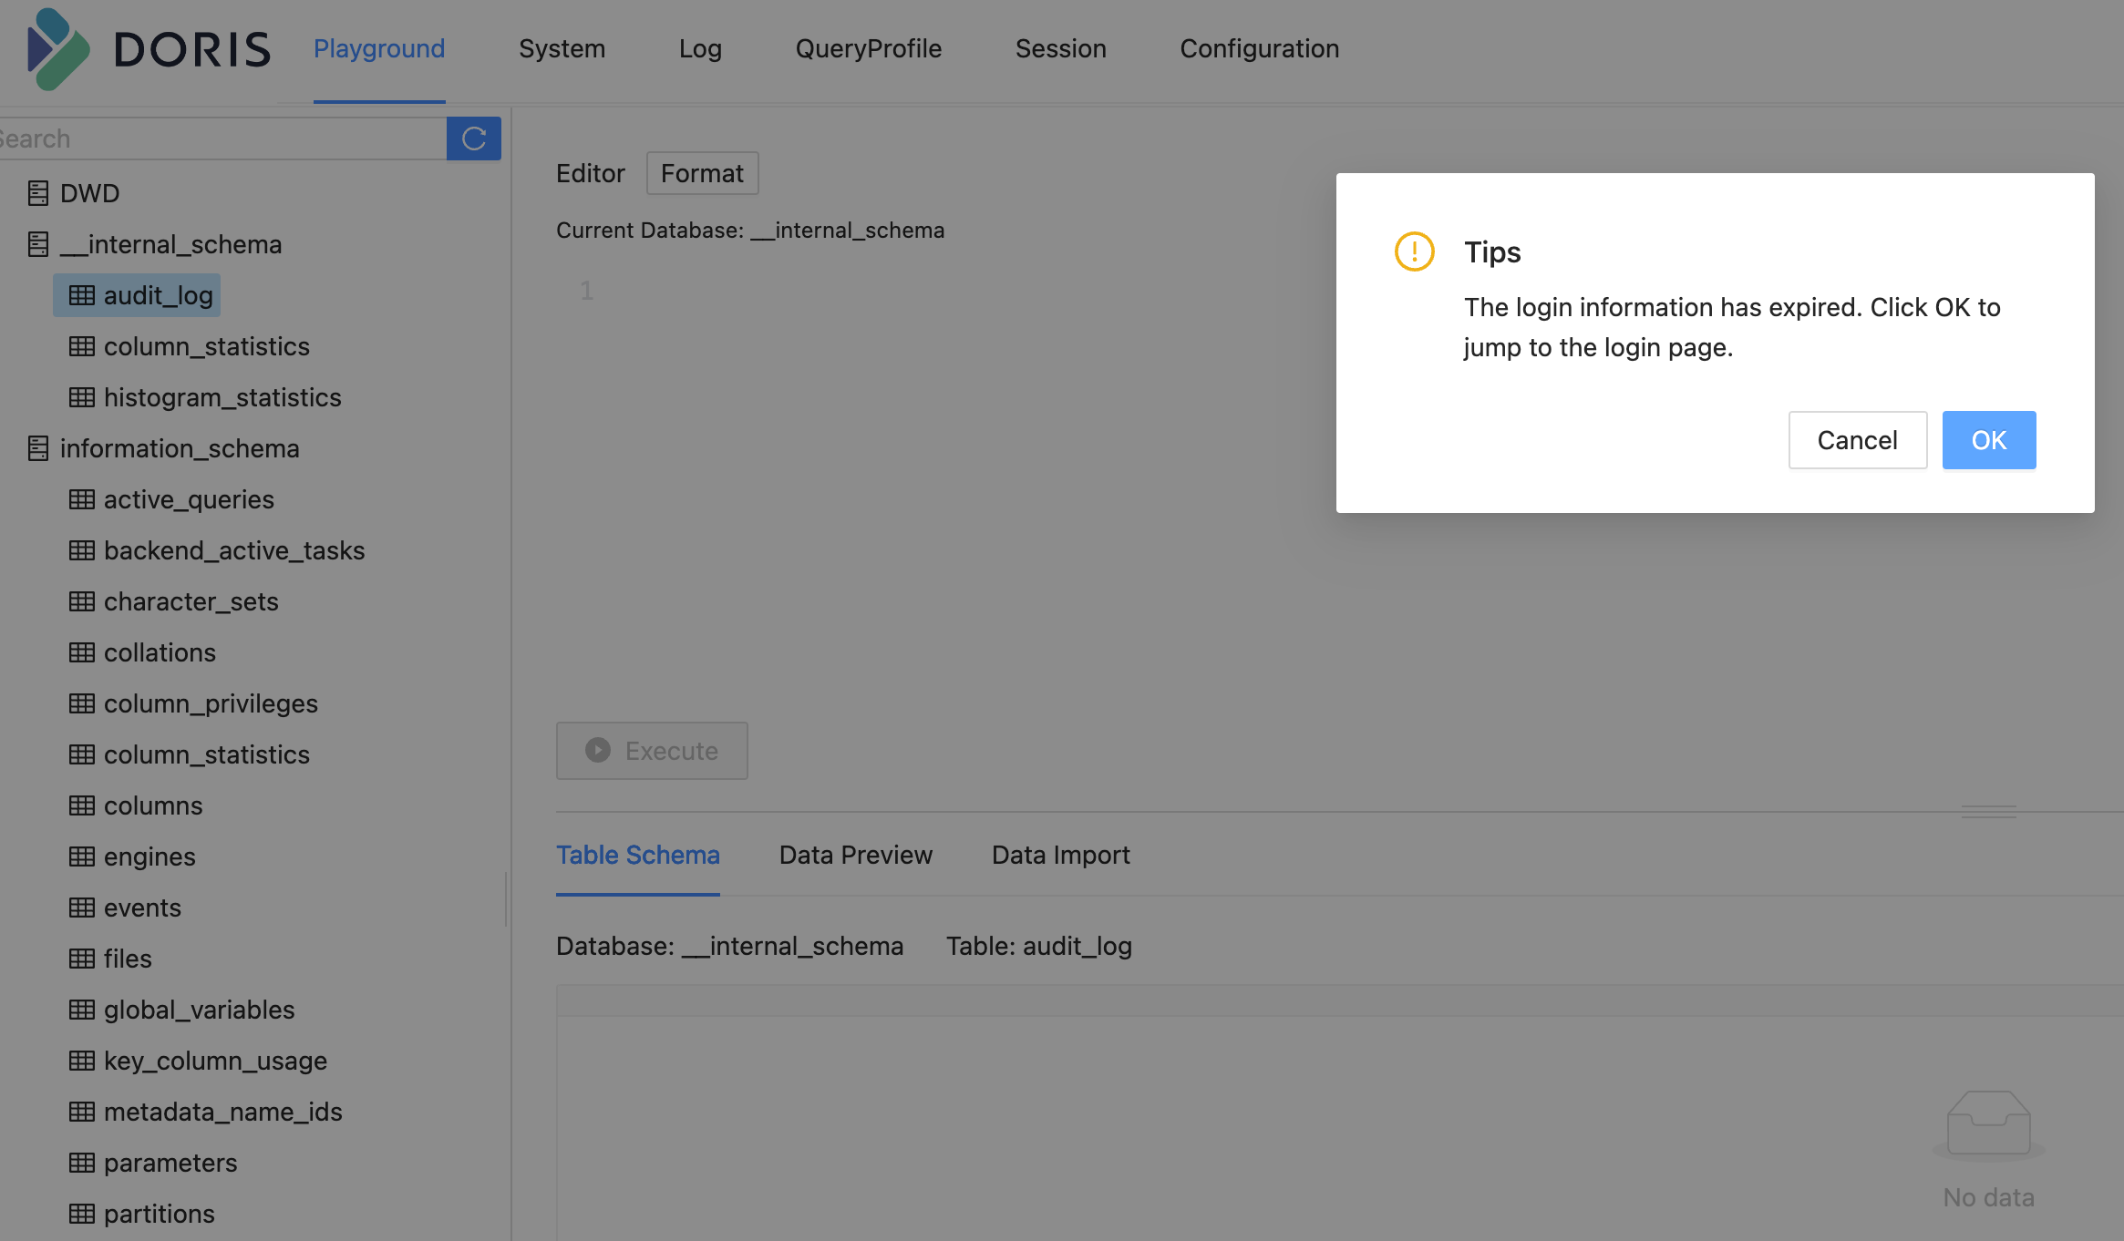Open the Session tab
Image resolution: width=2124 pixels, height=1241 pixels.
(x=1061, y=48)
